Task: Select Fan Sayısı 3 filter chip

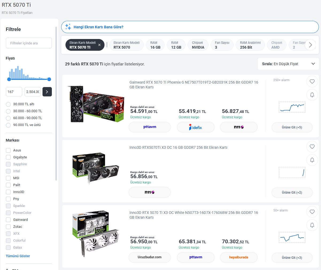Action: click(x=222, y=45)
